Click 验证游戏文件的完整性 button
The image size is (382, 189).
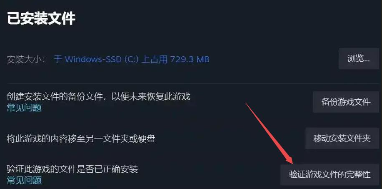click(330, 175)
